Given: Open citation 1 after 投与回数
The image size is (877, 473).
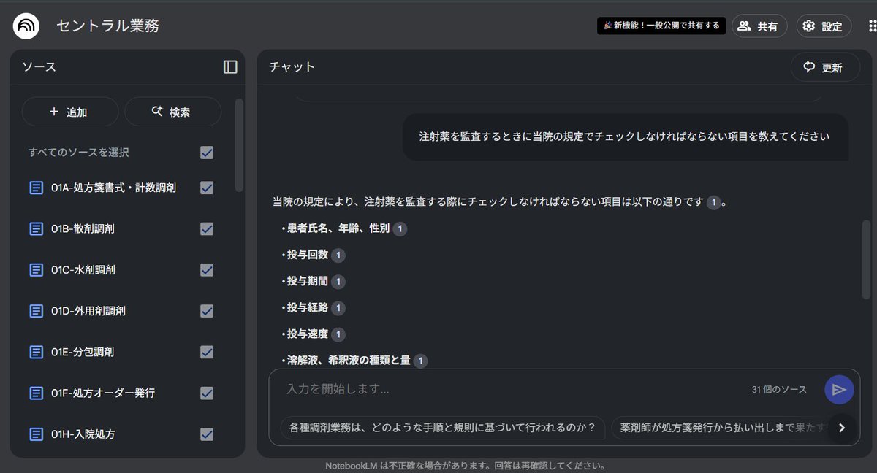Looking at the screenshot, I should tap(338, 255).
